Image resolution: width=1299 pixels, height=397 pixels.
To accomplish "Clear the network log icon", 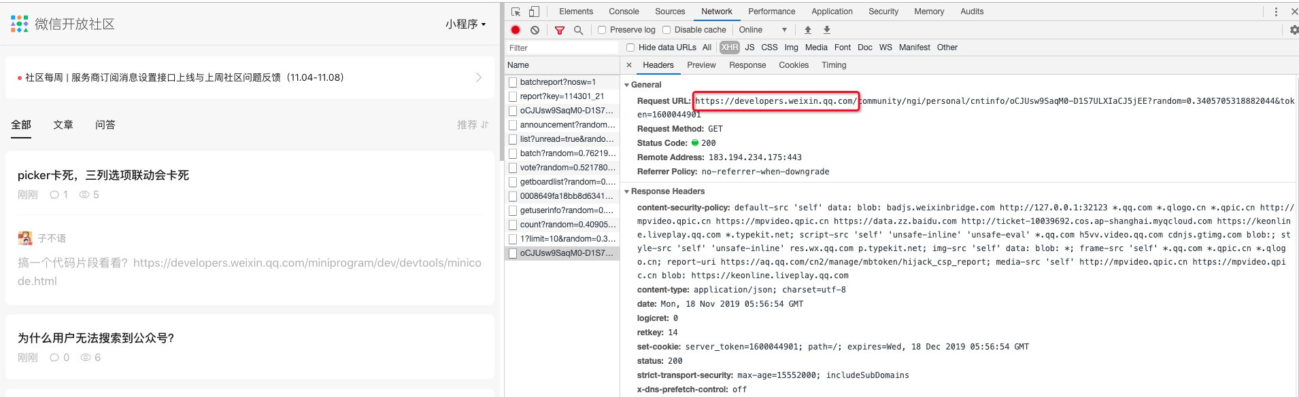I will (x=535, y=30).
